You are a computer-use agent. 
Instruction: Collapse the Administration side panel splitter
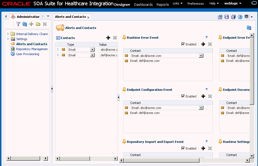52,89
